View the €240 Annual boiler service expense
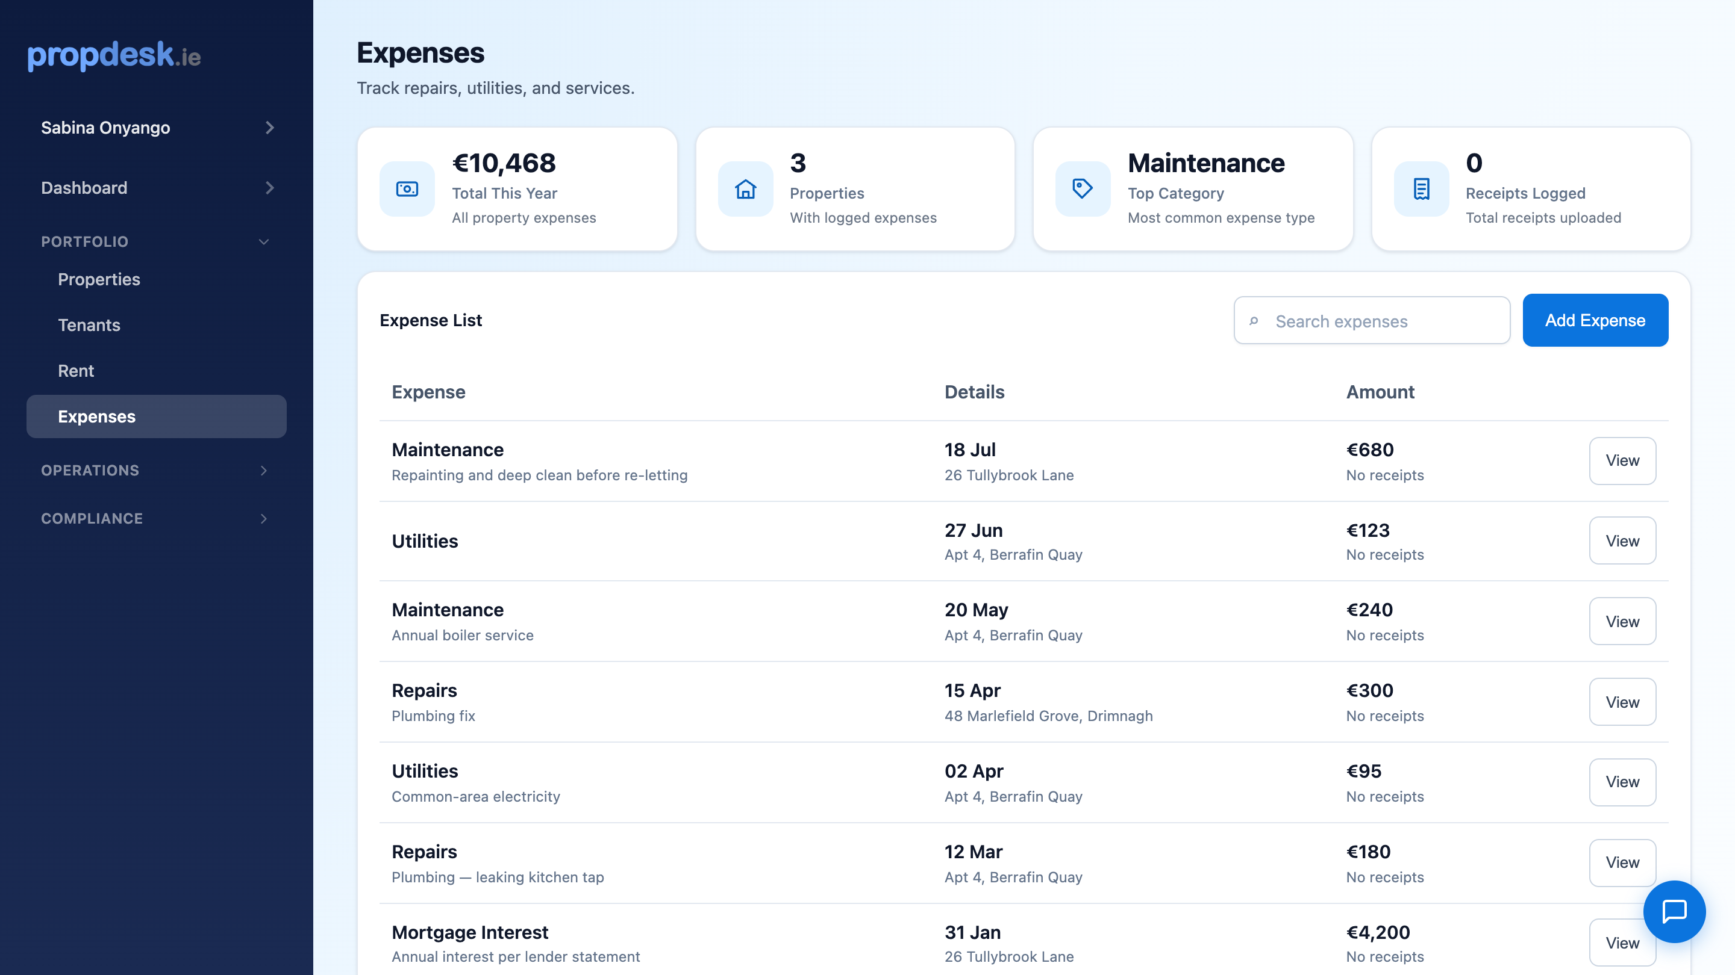Image resolution: width=1735 pixels, height=975 pixels. point(1622,622)
